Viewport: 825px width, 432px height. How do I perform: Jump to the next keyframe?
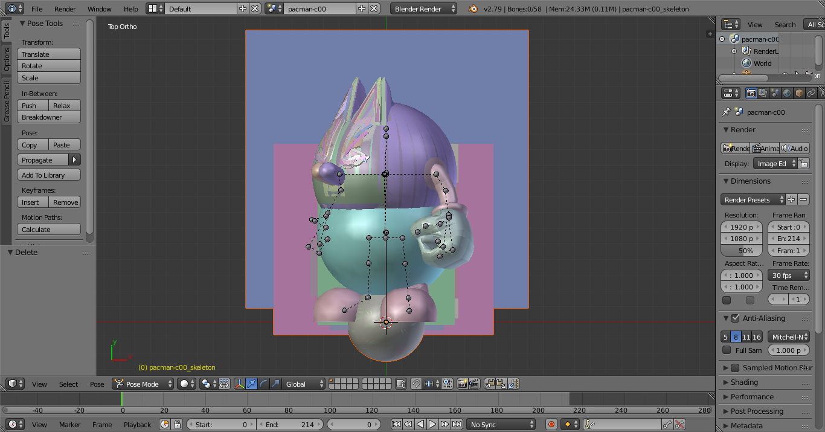click(x=445, y=424)
